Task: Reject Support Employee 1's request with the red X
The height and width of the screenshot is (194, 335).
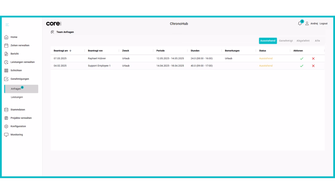Action: pyautogui.click(x=313, y=66)
